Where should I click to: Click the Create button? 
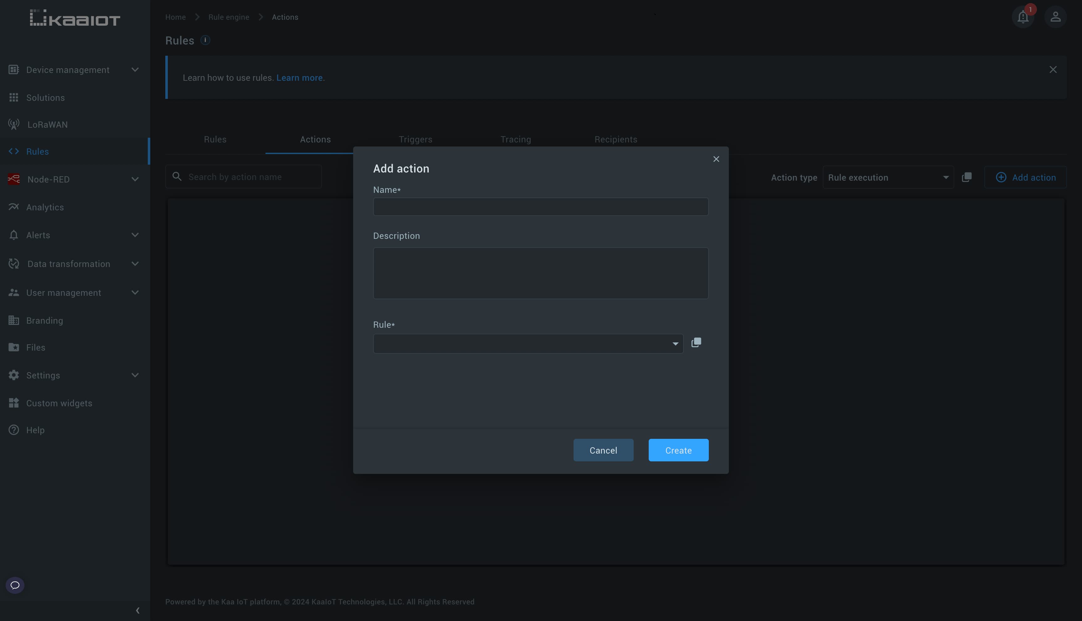point(678,450)
